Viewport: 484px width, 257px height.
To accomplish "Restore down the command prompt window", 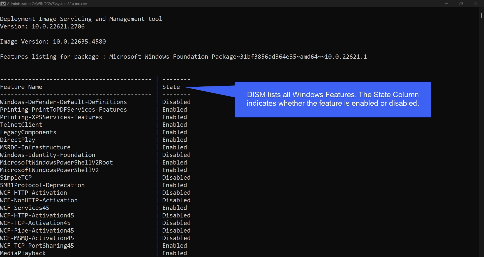I will click(x=461, y=4).
